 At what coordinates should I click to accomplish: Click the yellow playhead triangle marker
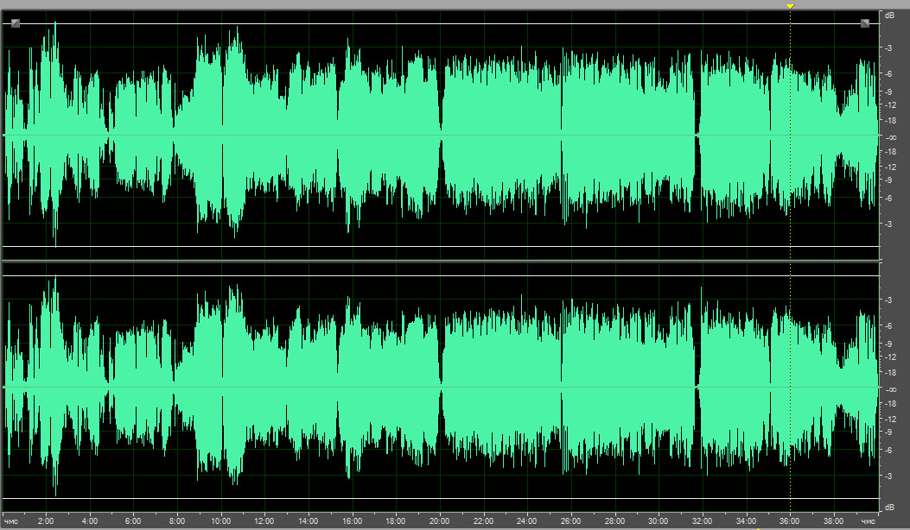click(x=790, y=6)
